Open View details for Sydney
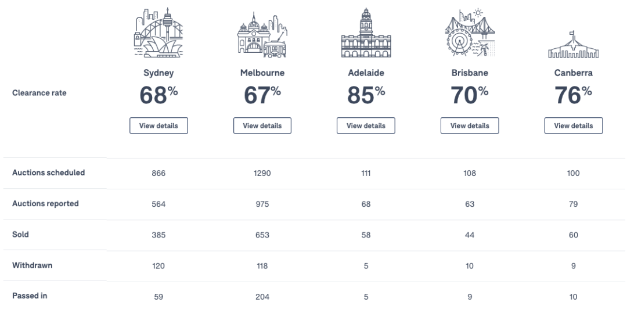Viewport: 627px width, 313px height. [158, 125]
